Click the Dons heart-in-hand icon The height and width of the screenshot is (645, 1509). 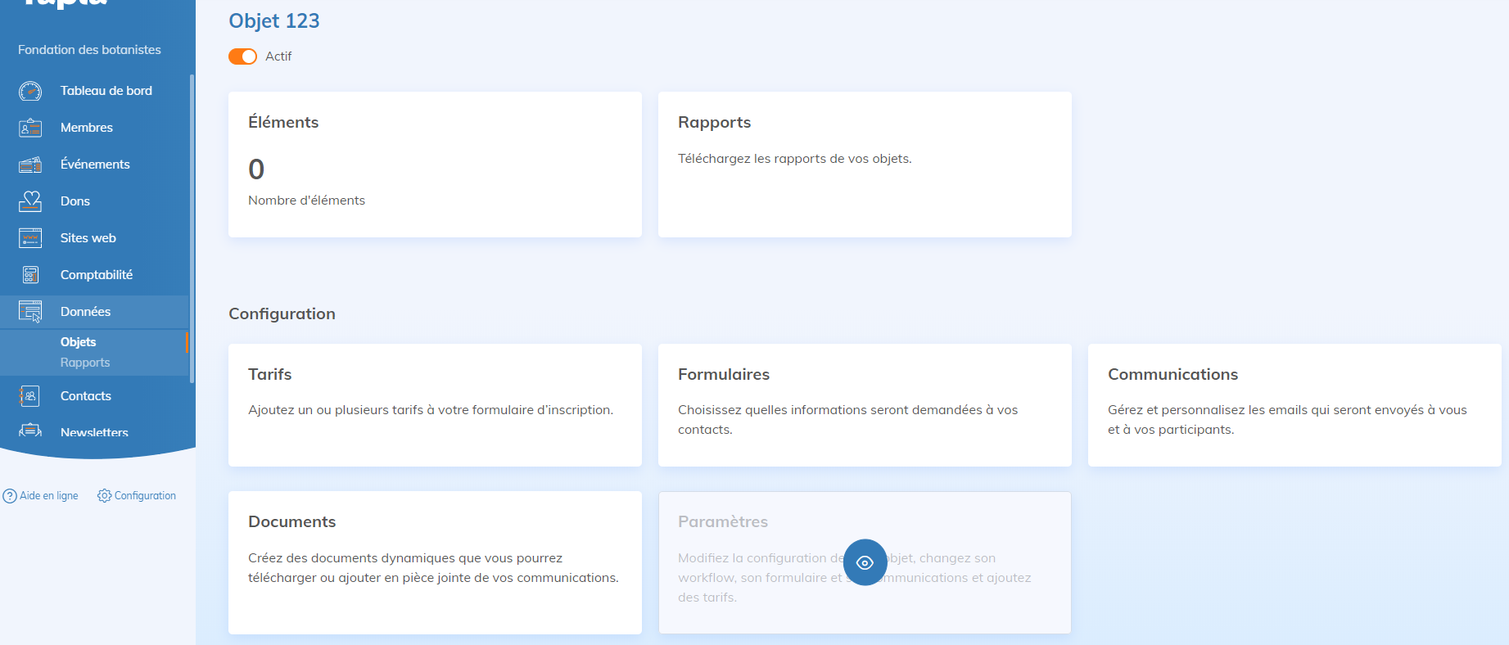click(30, 201)
